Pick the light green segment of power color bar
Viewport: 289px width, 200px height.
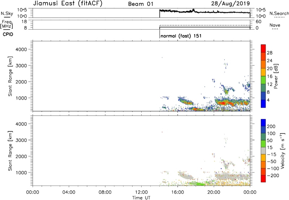(263, 80)
